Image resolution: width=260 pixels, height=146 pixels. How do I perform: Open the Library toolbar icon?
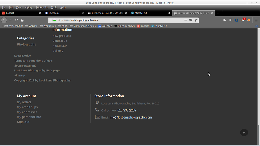(224, 20)
